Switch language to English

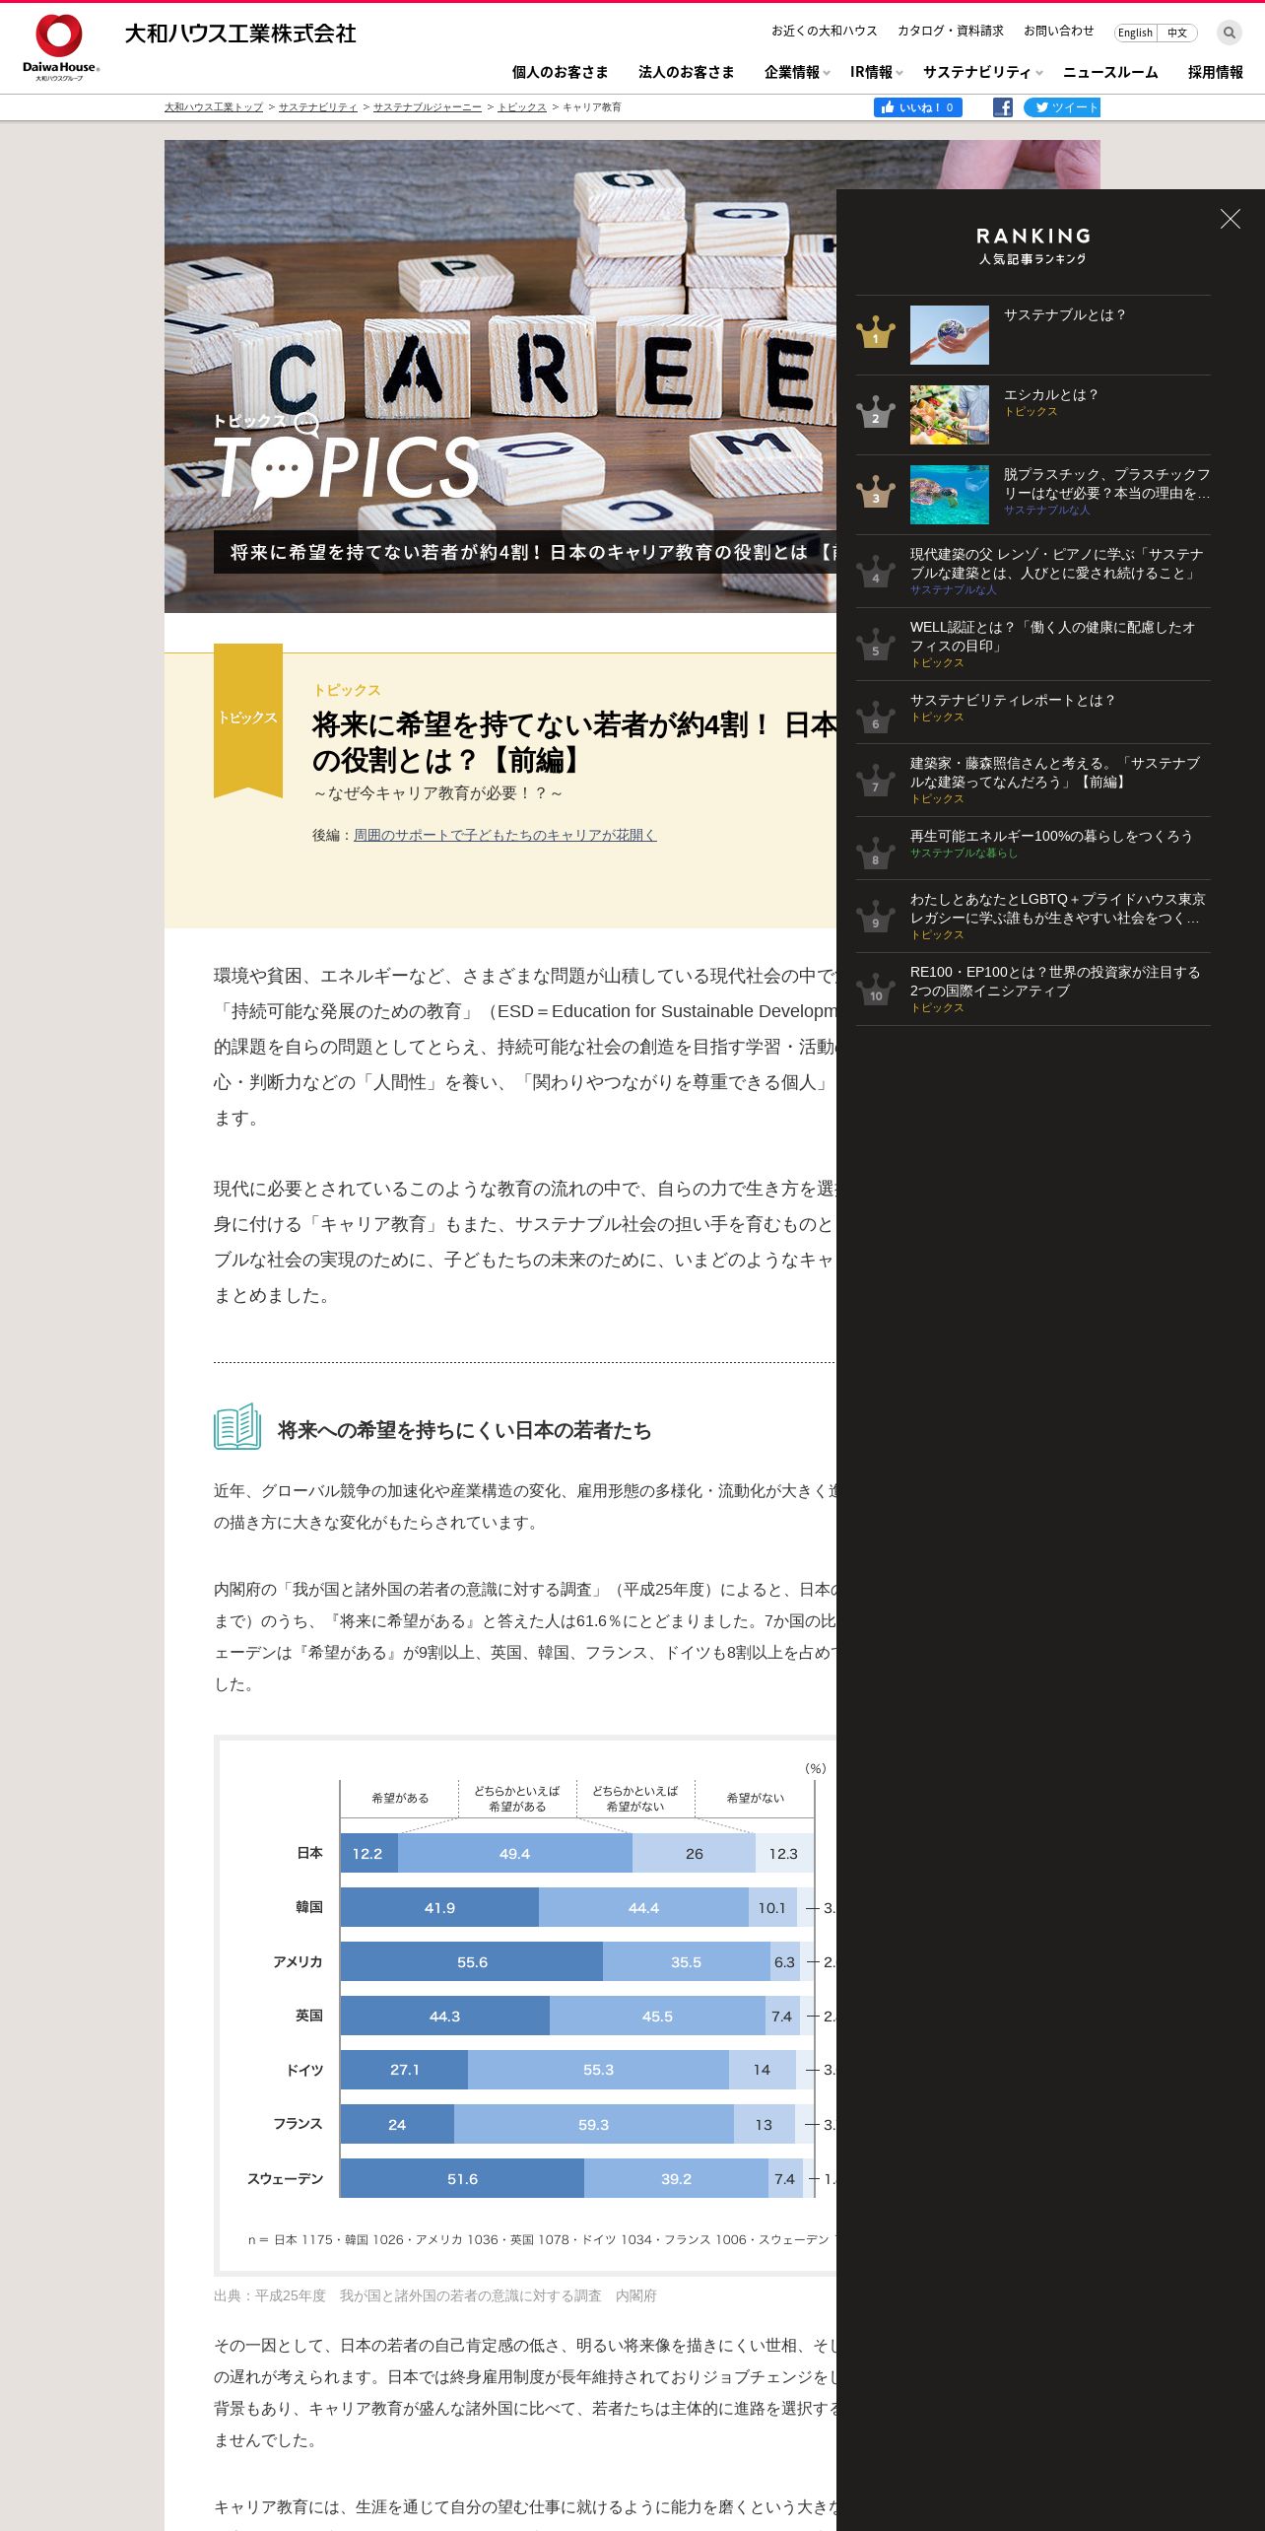click(x=1135, y=33)
